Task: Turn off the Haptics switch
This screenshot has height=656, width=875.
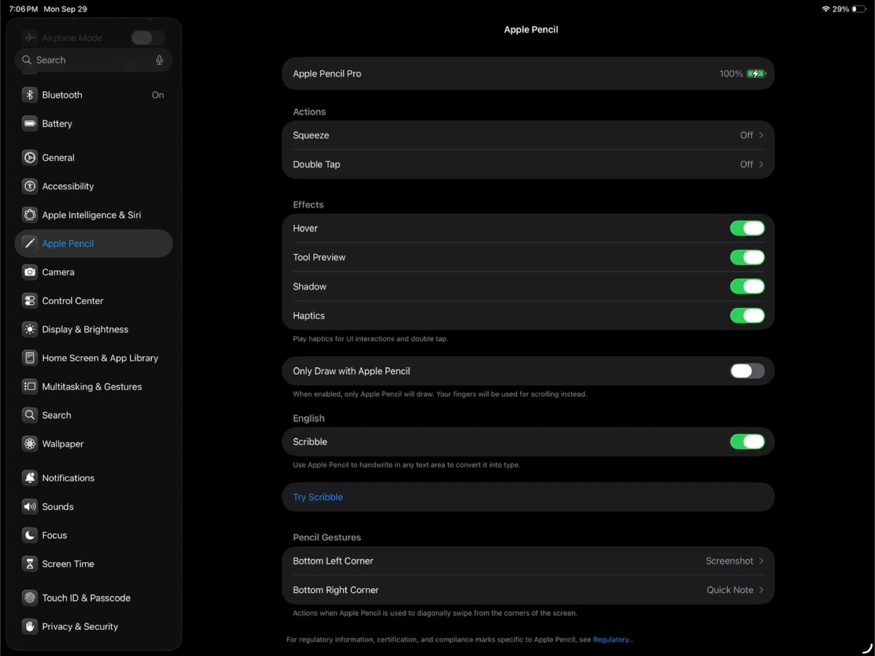Action: 747,316
